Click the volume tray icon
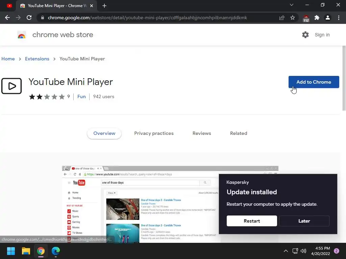This screenshot has height=259, width=346. [303, 251]
